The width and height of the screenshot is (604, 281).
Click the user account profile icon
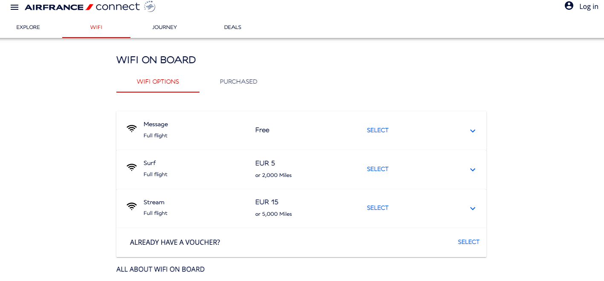[569, 6]
